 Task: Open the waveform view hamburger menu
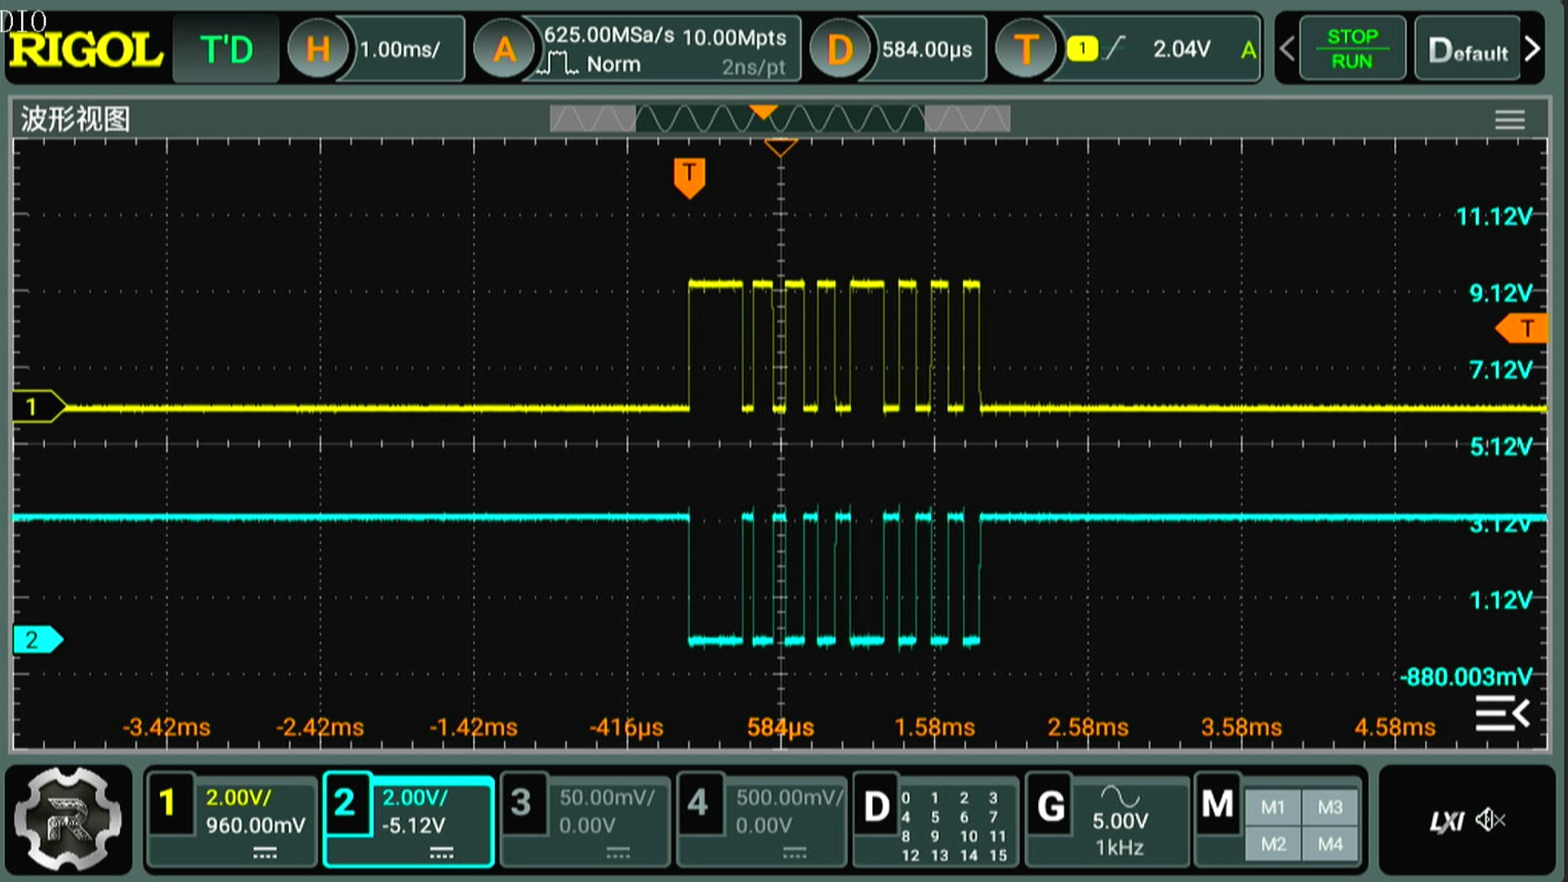pyautogui.click(x=1509, y=120)
